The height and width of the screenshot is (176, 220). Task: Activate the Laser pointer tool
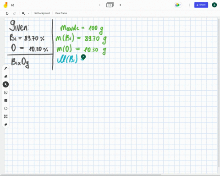coord(6,124)
